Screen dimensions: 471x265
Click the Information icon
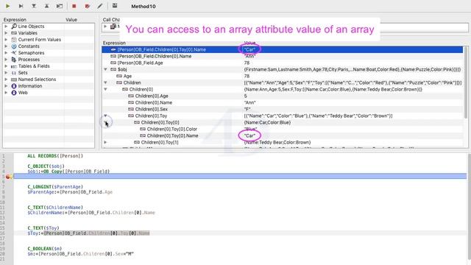(x=14, y=86)
